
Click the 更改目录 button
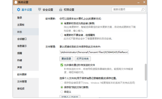click(66, 59)
